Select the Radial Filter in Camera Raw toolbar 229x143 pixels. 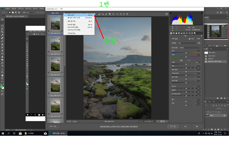(x=113, y=14)
